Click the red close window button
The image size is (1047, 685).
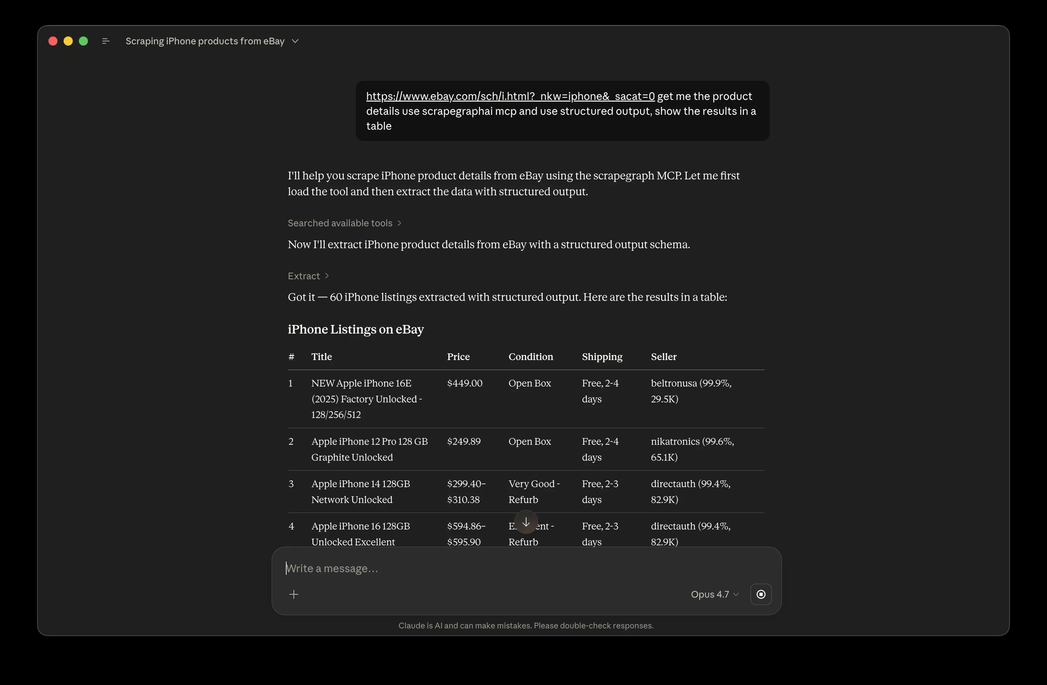pyautogui.click(x=53, y=41)
